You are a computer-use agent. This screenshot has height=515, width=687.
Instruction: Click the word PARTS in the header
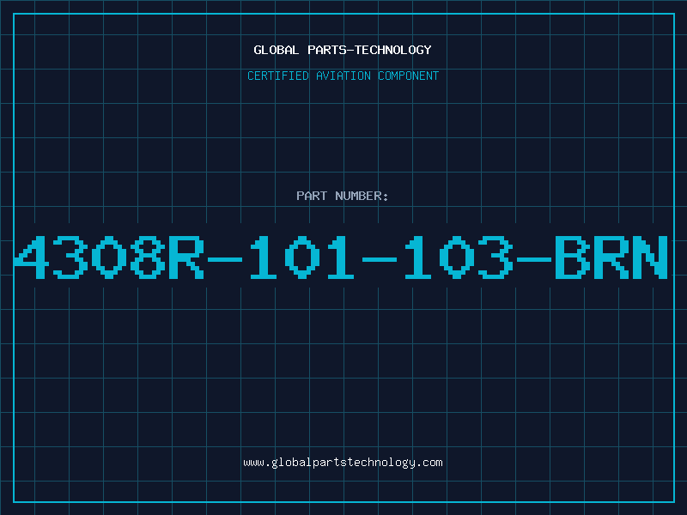tap(327, 50)
